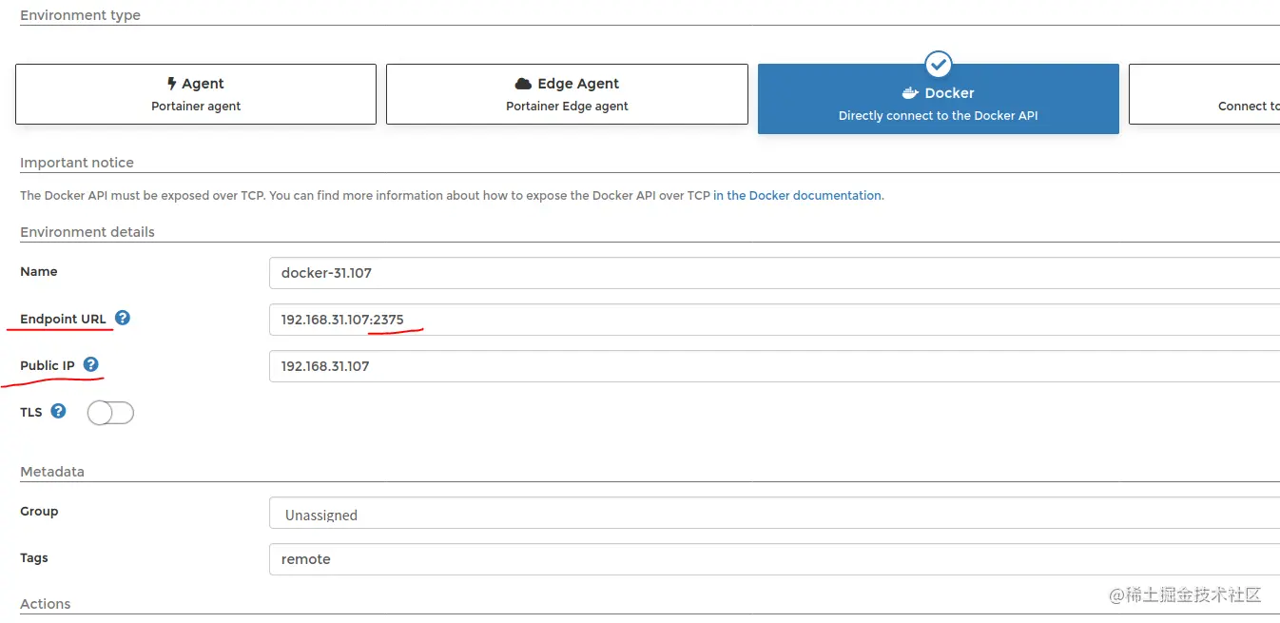Click the Public IP help icon
This screenshot has width=1280, height=623.
pos(91,364)
